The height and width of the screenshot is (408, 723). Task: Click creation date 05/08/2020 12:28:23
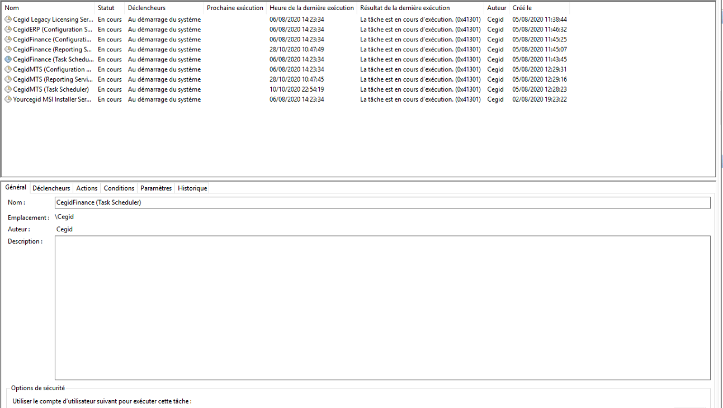coord(540,89)
